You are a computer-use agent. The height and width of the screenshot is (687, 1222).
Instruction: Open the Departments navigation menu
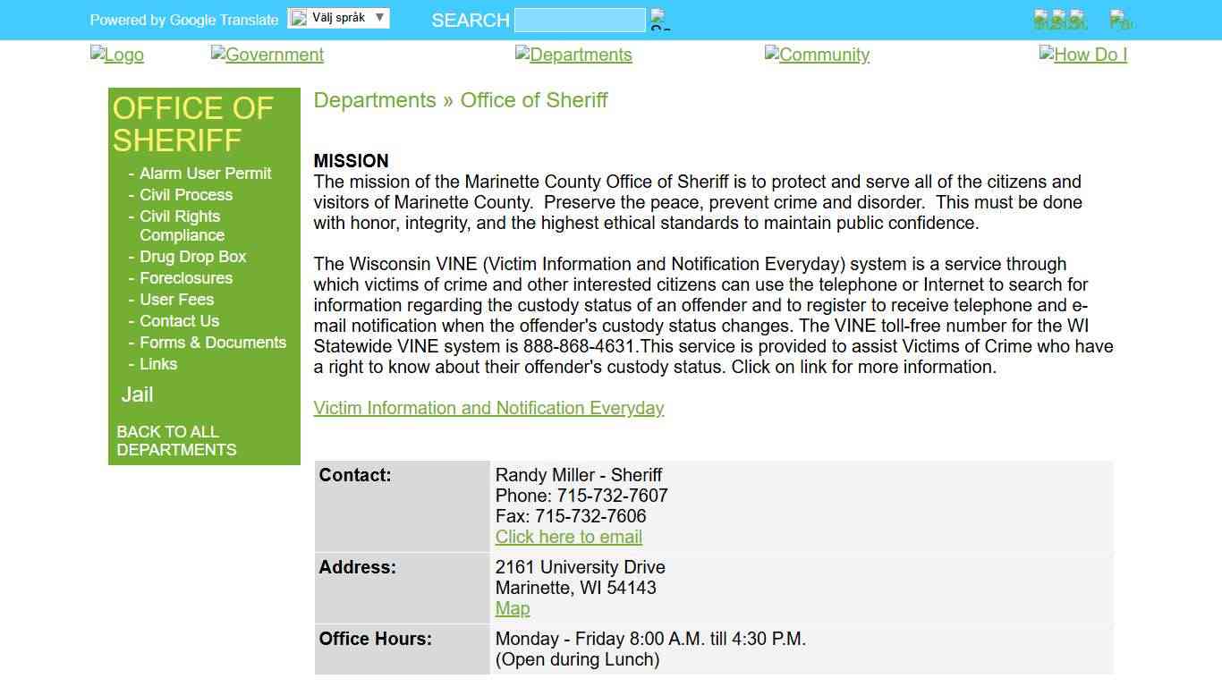tap(573, 55)
